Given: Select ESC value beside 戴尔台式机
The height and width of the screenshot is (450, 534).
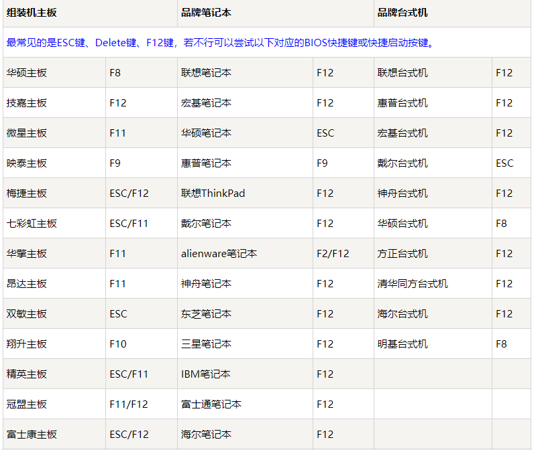Looking at the screenshot, I should point(504,163).
